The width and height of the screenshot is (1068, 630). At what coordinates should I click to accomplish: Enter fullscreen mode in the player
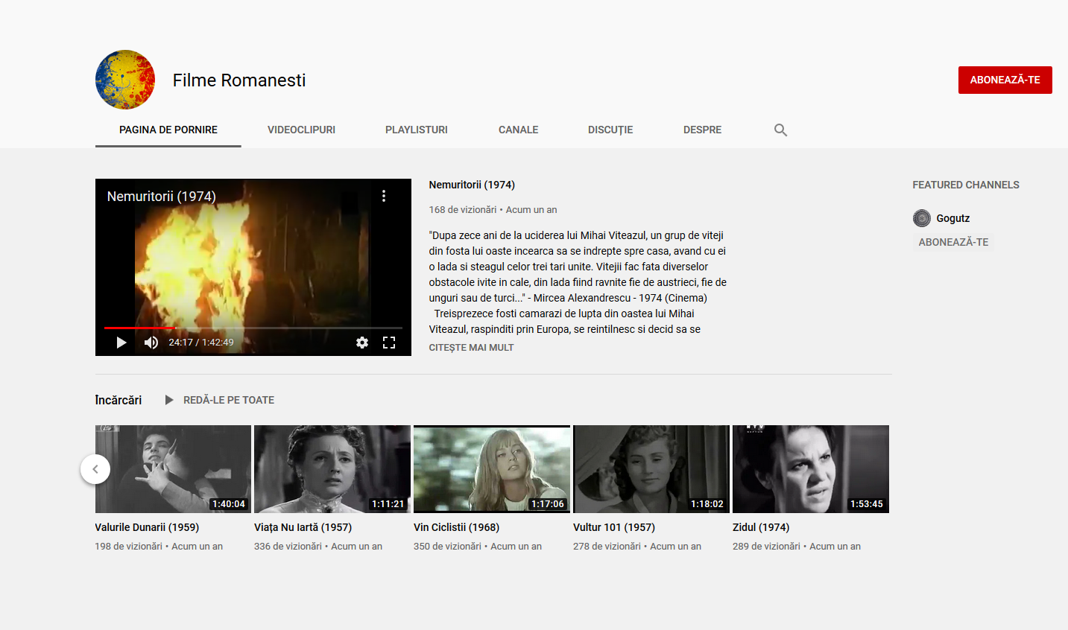click(x=389, y=343)
